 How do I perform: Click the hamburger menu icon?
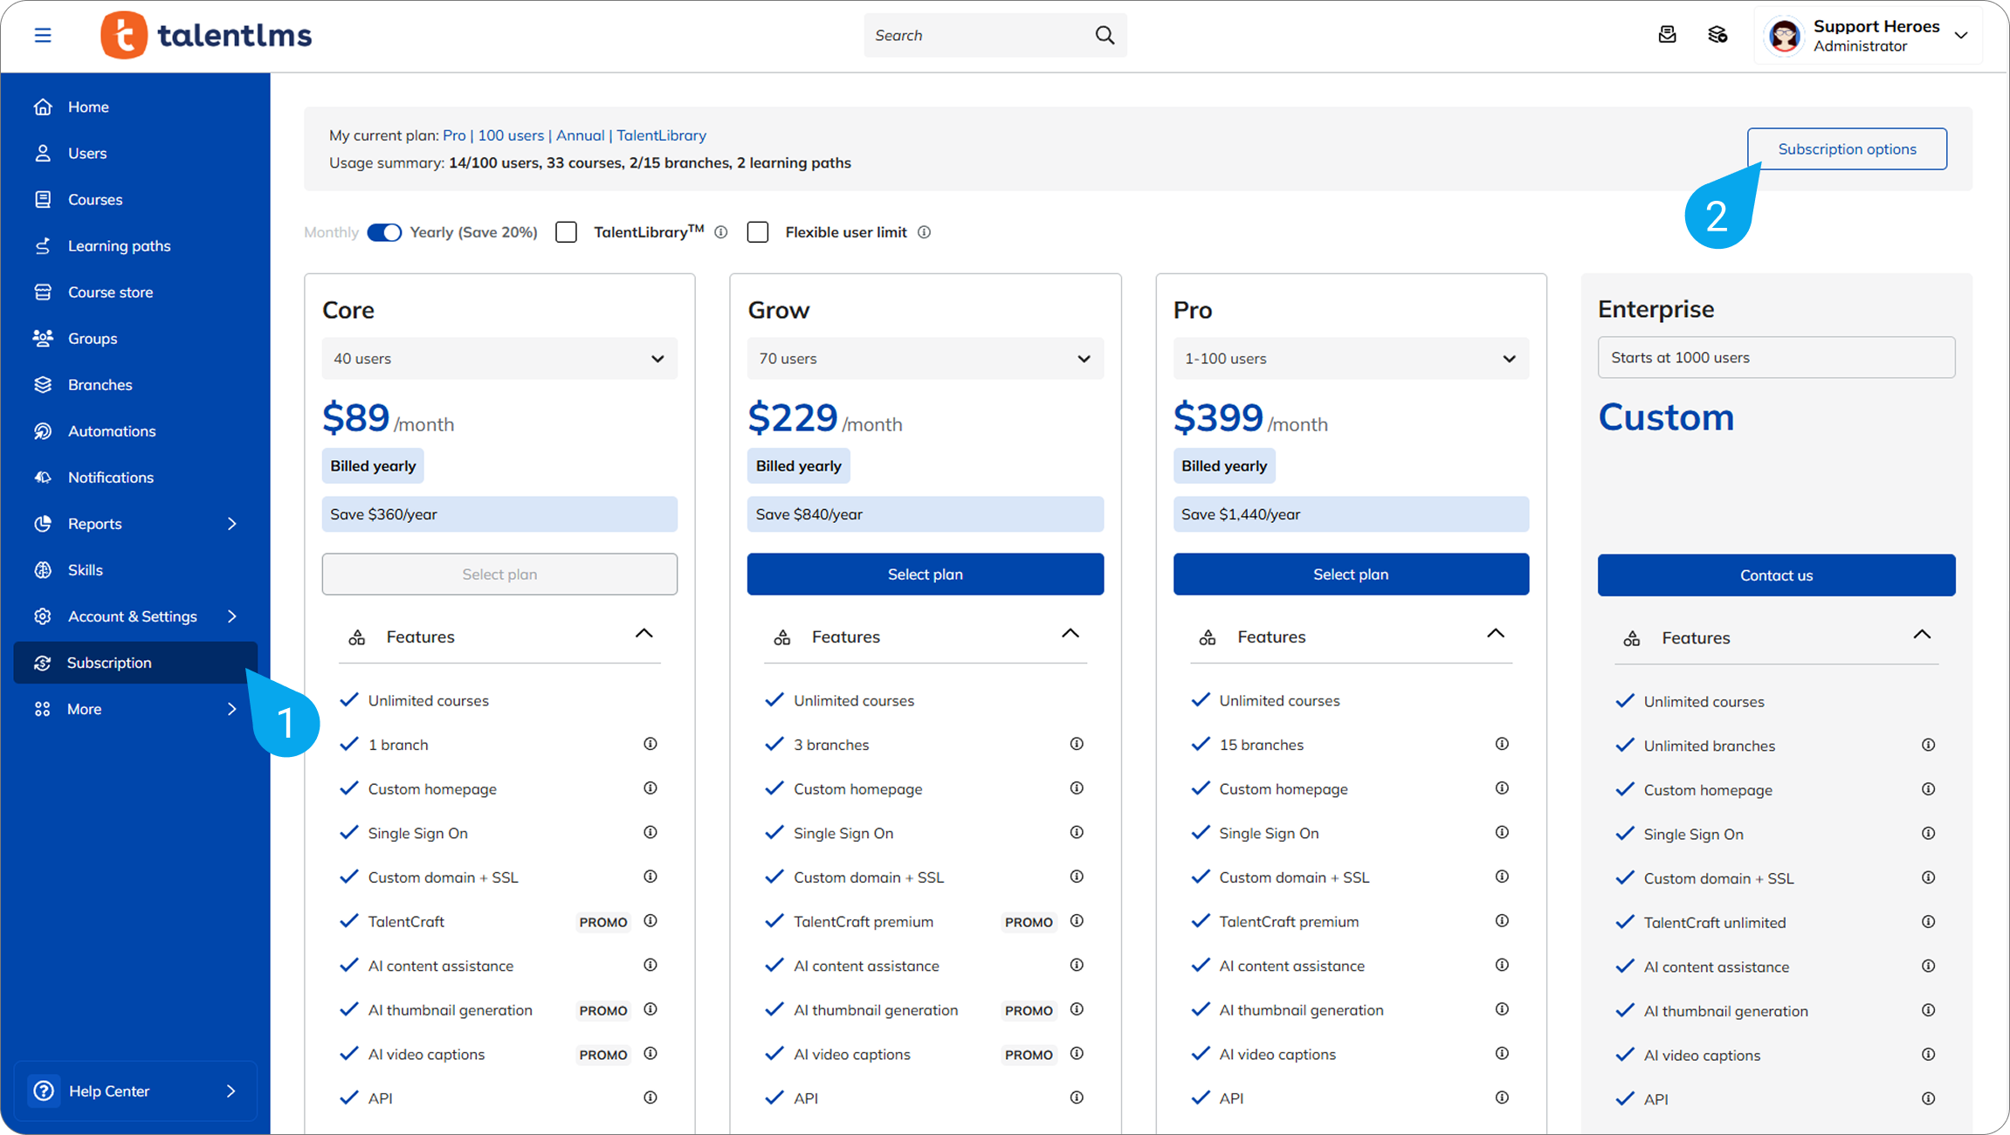pos(43,35)
